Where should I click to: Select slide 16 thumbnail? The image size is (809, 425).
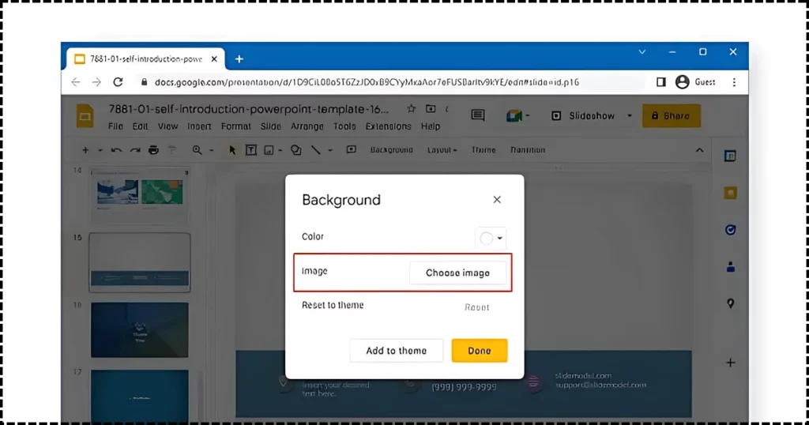click(140, 330)
